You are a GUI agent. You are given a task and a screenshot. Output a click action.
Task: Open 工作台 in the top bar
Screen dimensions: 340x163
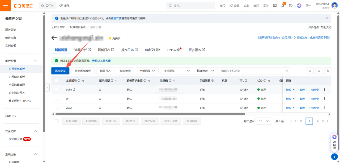(48, 5)
